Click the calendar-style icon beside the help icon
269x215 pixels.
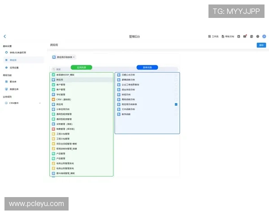(252, 36)
